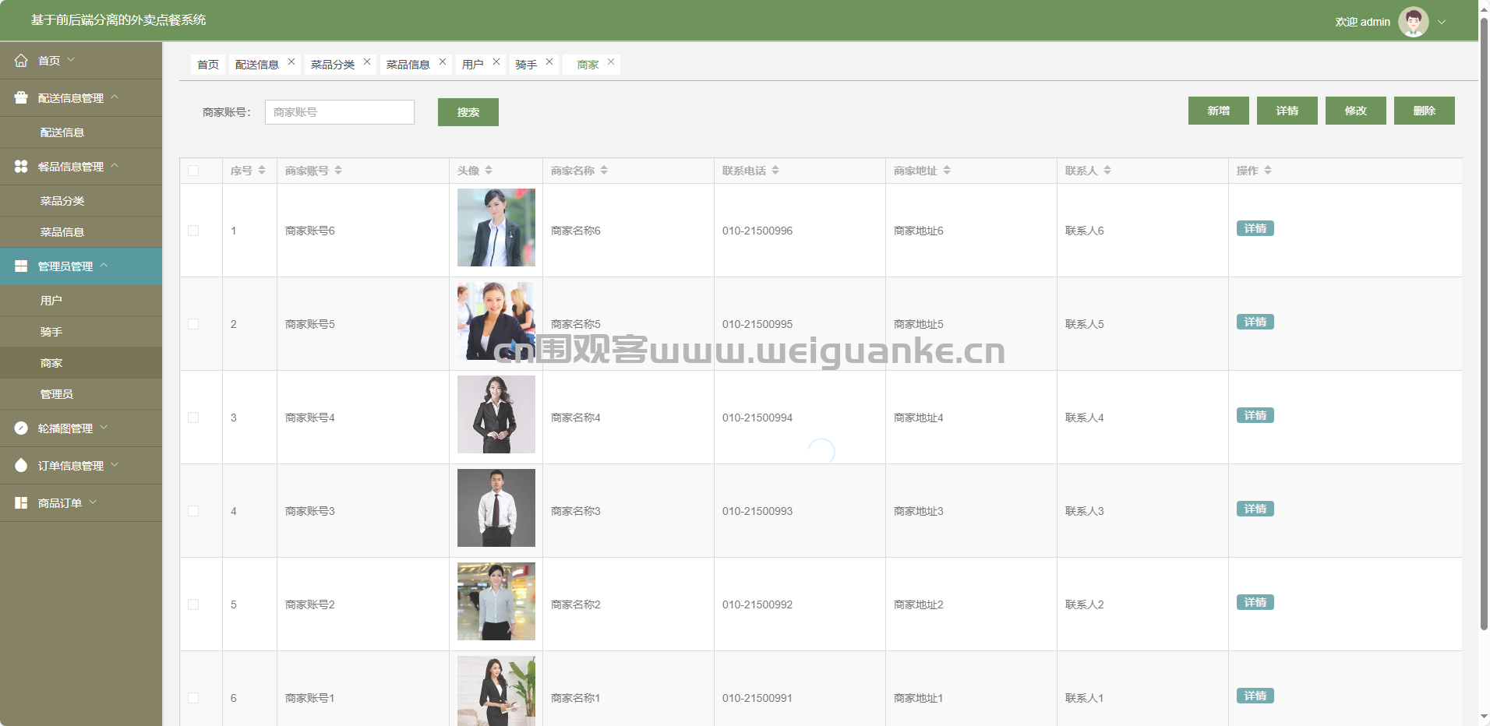Click the grid icon beside 商品订单
Image resolution: width=1490 pixels, height=726 pixels.
[21, 503]
